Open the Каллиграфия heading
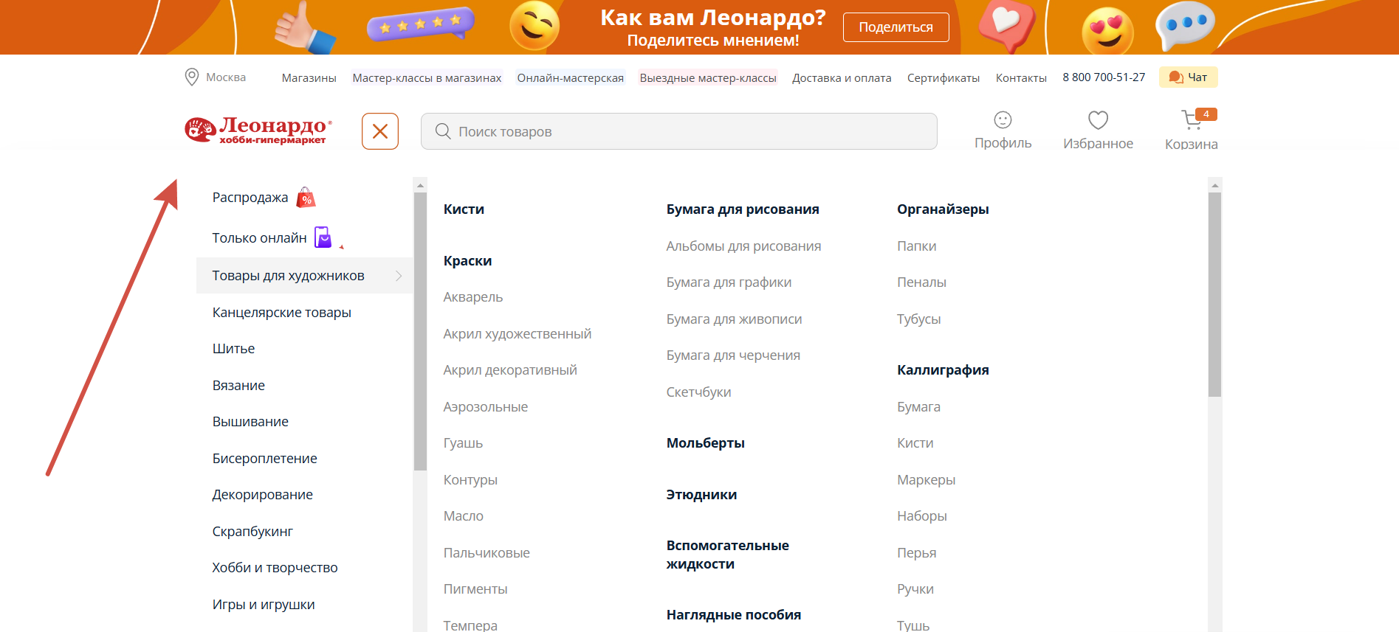The height and width of the screenshot is (632, 1399). [x=943, y=370]
